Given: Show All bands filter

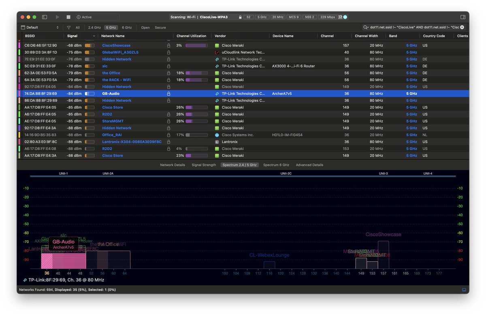Looking at the screenshot, I should point(78,28).
